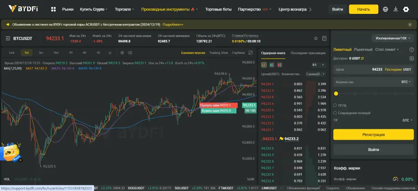Open the language globe icon

[x=385, y=9]
